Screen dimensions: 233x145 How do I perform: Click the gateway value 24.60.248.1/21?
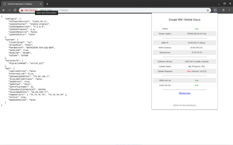click(197, 47)
